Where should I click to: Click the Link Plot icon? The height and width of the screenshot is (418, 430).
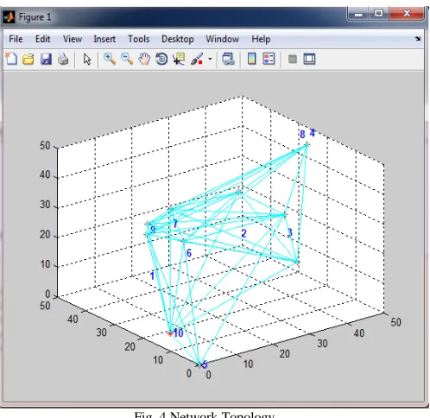pyautogui.click(x=228, y=59)
